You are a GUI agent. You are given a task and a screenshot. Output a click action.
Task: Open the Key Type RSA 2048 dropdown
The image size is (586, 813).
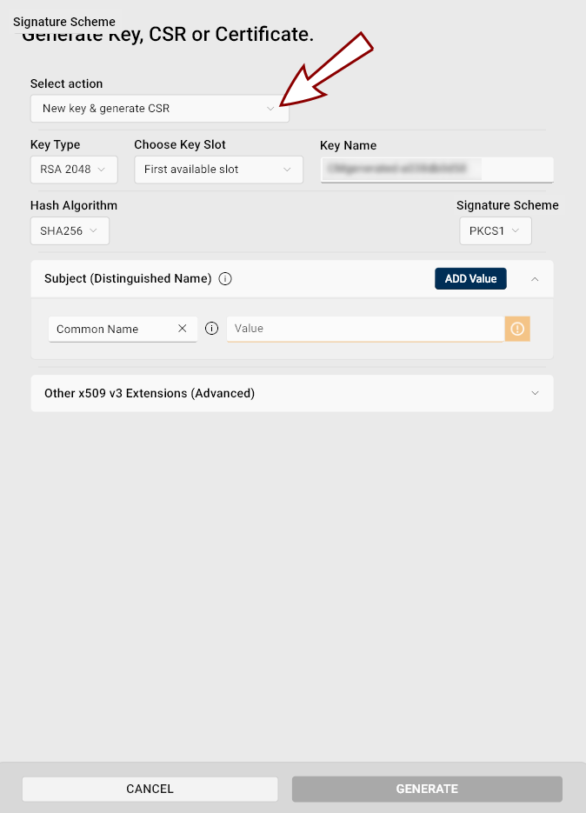pos(73,170)
